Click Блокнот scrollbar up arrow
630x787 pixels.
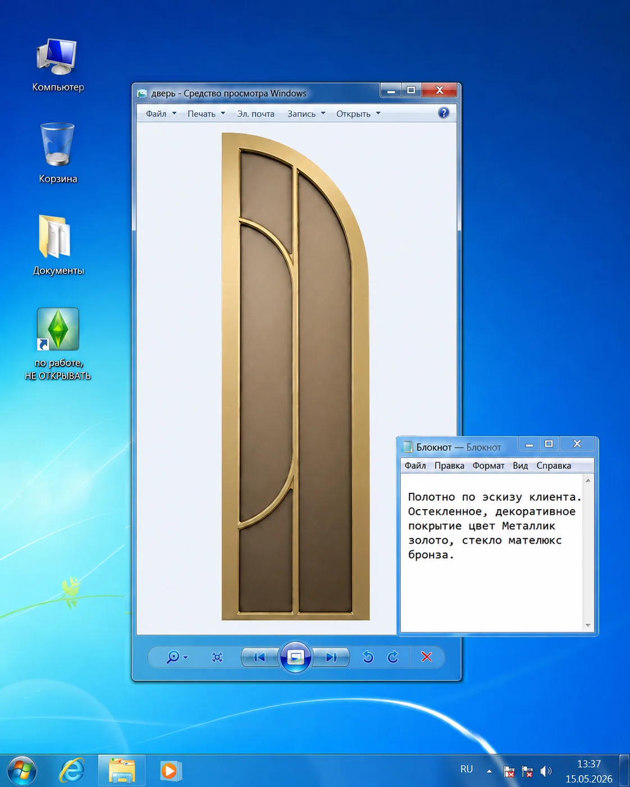[x=588, y=481]
